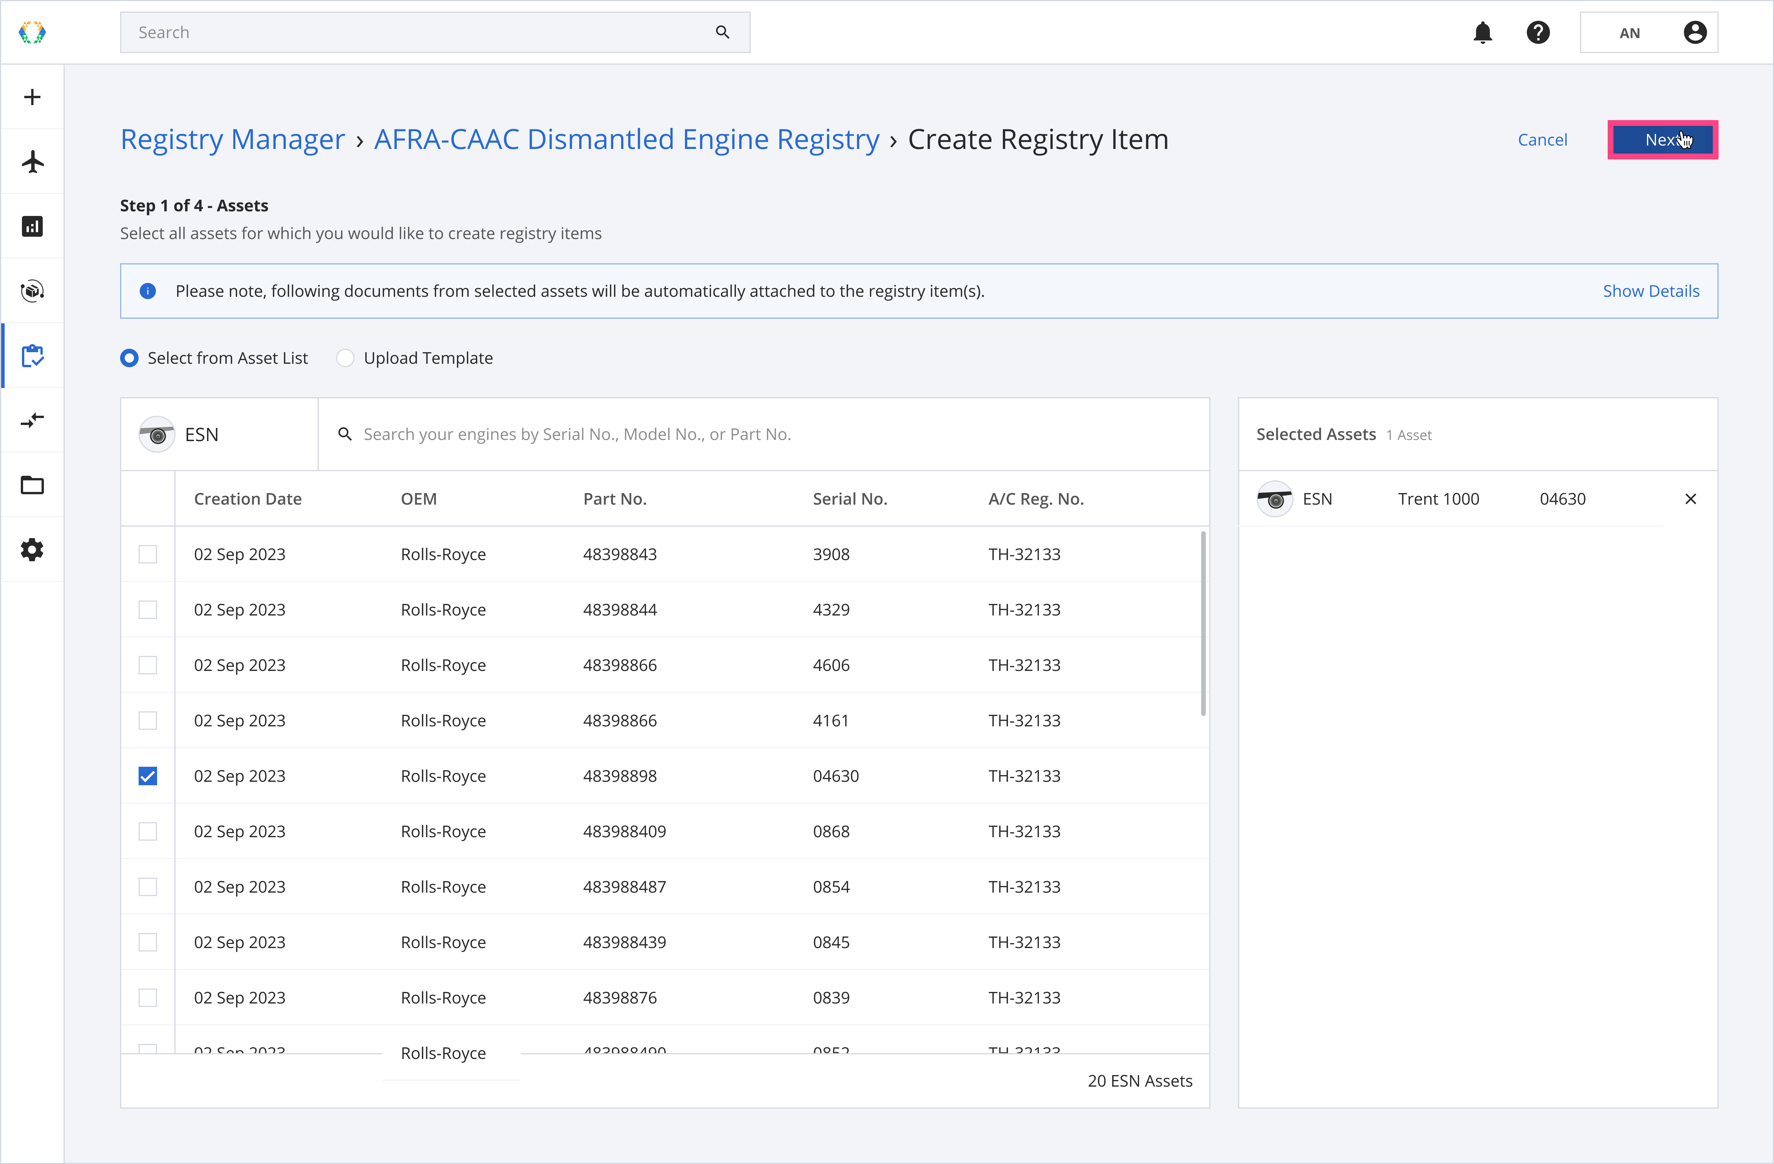This screenshot has width=1774, height=1164.
Task: Click the help question mark icon
Action: coord(1538,33)
